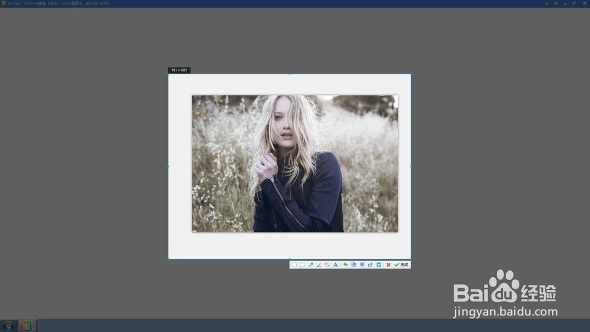The image size is (590, 332).
Task: Click the blue bookmark star icon
Action: pos(379,265)
